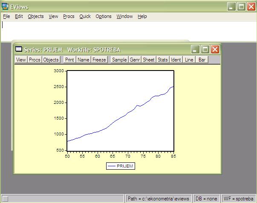
Task: Click the EViews application icon in title bar
Action: 5,6
